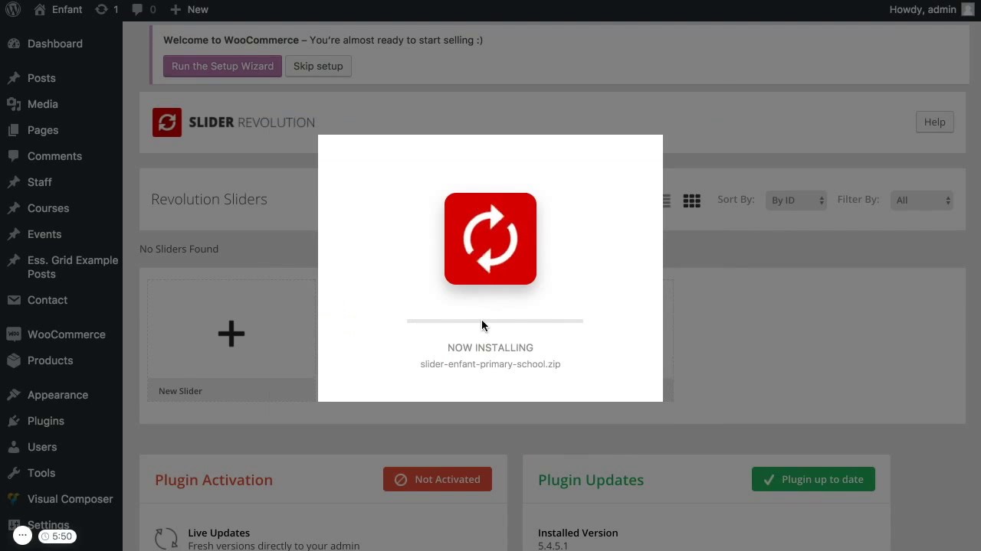Click the Users person icon
This screenshot has height=551, width=981.
point(13,447)
